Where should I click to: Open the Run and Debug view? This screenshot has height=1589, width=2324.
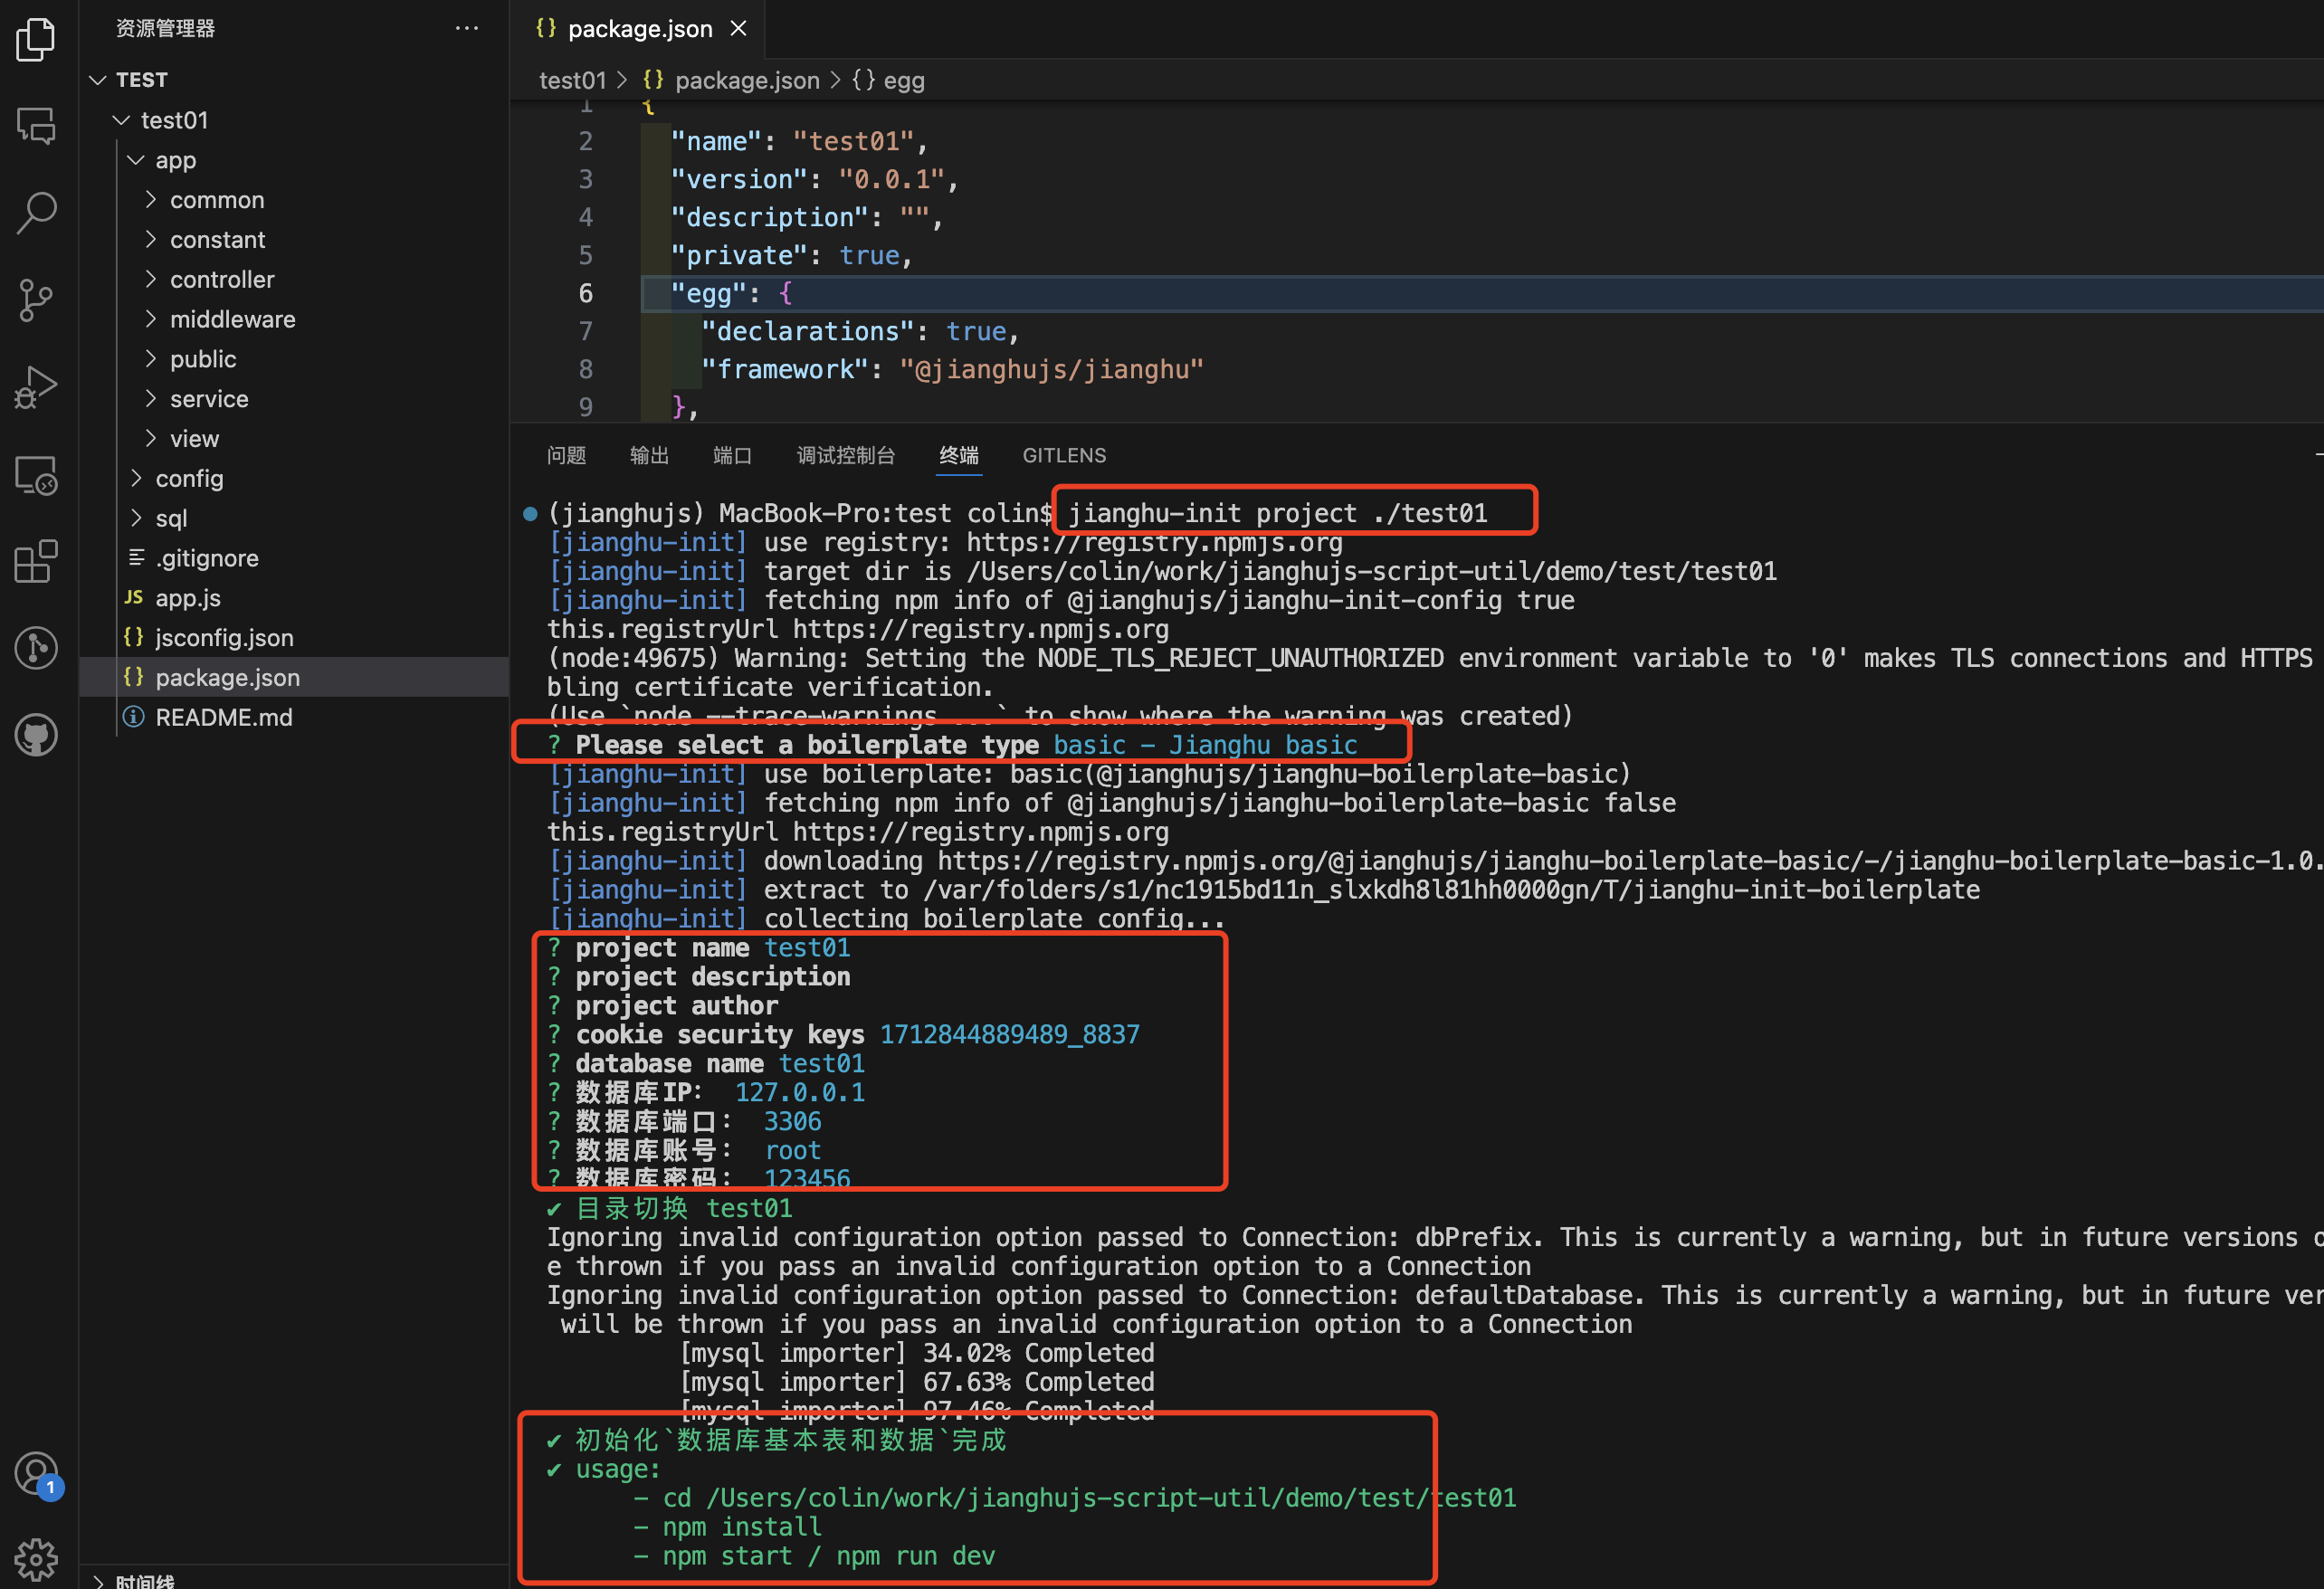(36, 387)
